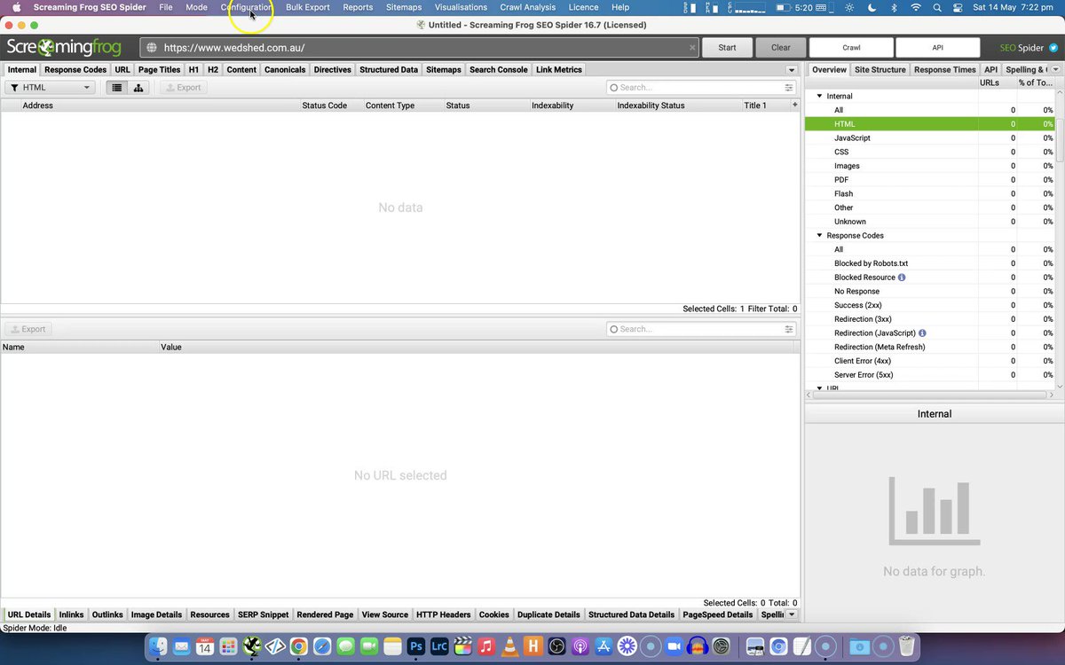Viewport: 1065px width, 665px height.
Task: Open the Visualisations menu
Action: 461,7
